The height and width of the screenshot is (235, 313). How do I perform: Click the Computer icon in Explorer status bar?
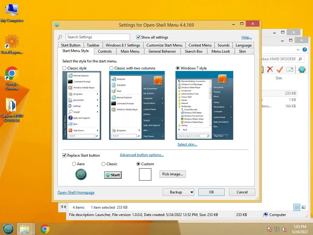(266, 214)
